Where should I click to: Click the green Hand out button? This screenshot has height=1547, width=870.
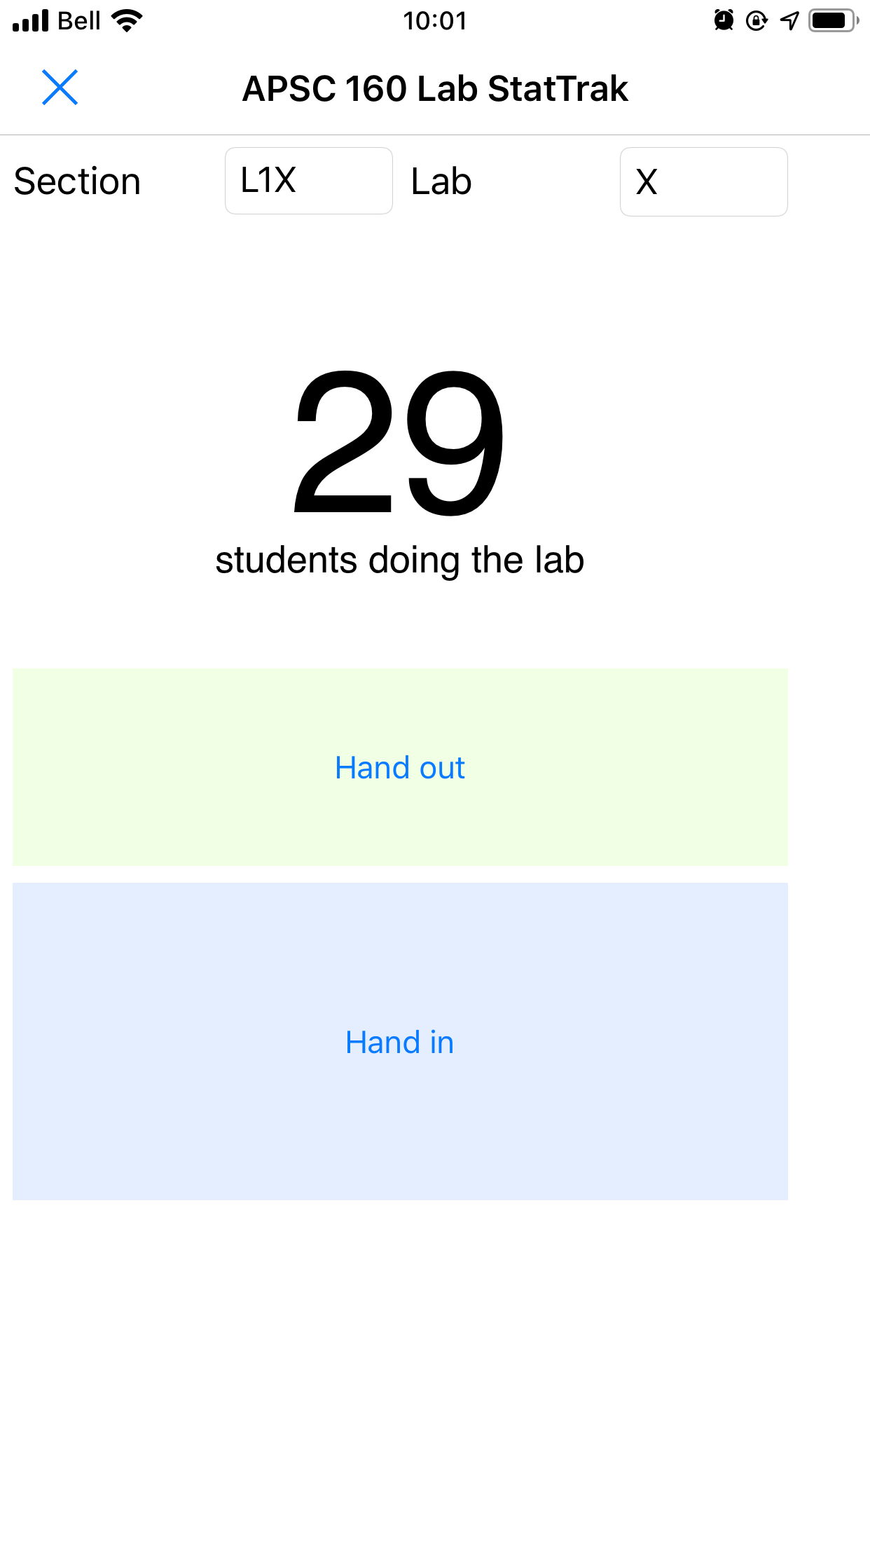(x=400, y=767)
